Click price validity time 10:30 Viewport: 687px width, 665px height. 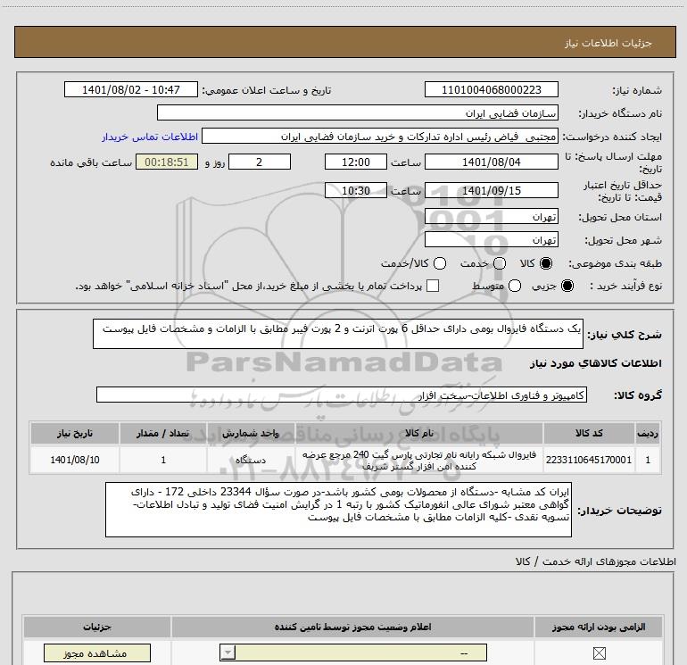(x=356, y=191)
